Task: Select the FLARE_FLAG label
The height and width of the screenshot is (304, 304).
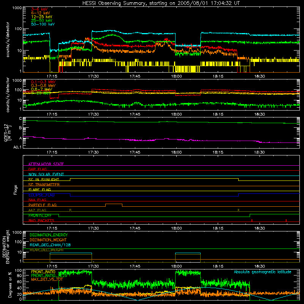Action: [40, 190]
